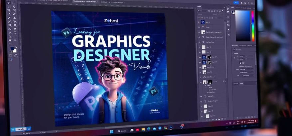The width and height of the screenshot is (292, 136).
Task: Show hidden icons chevron in system tray
Action: click(x=226, y=123)
